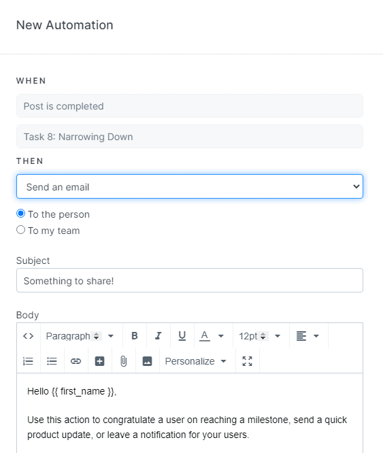The width and height of the screenshot is (383, 453).
Task: Expand the Personalize menu
Action: pyautogui.click(x=196, y=361)
